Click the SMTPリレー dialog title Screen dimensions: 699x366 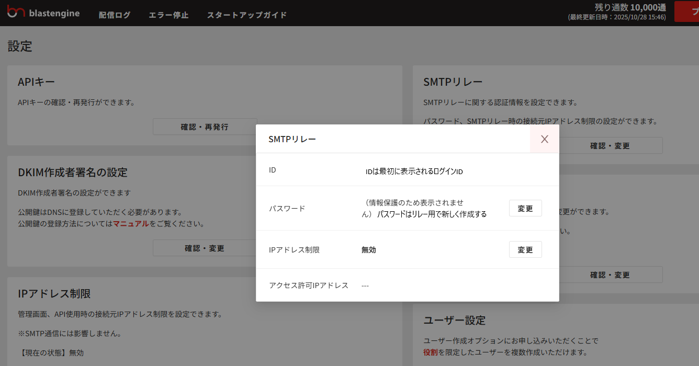(x=292, y=139)
